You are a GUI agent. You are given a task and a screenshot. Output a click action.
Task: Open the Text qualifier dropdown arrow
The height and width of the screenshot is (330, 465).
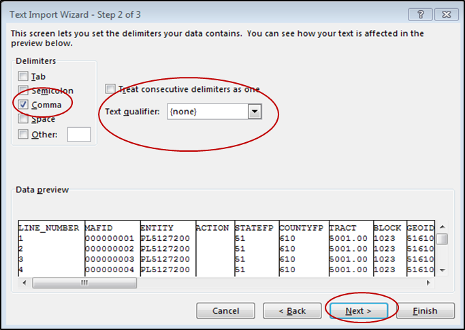tap(255, 112)
